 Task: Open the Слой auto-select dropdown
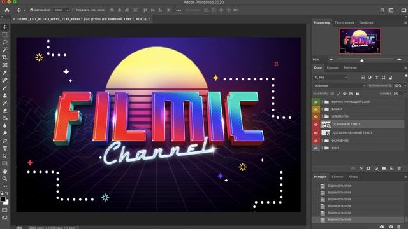(61, 10)
